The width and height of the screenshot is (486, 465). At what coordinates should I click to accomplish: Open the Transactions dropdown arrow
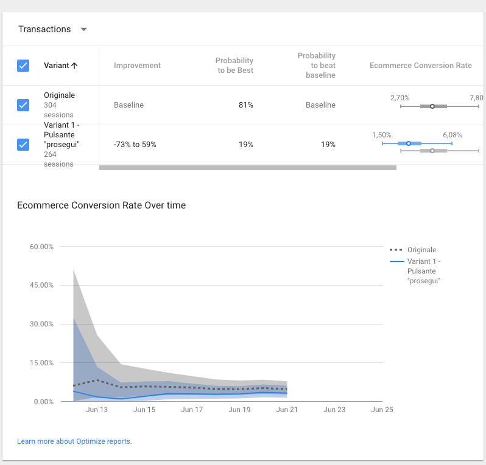click(x=83, y=29)
